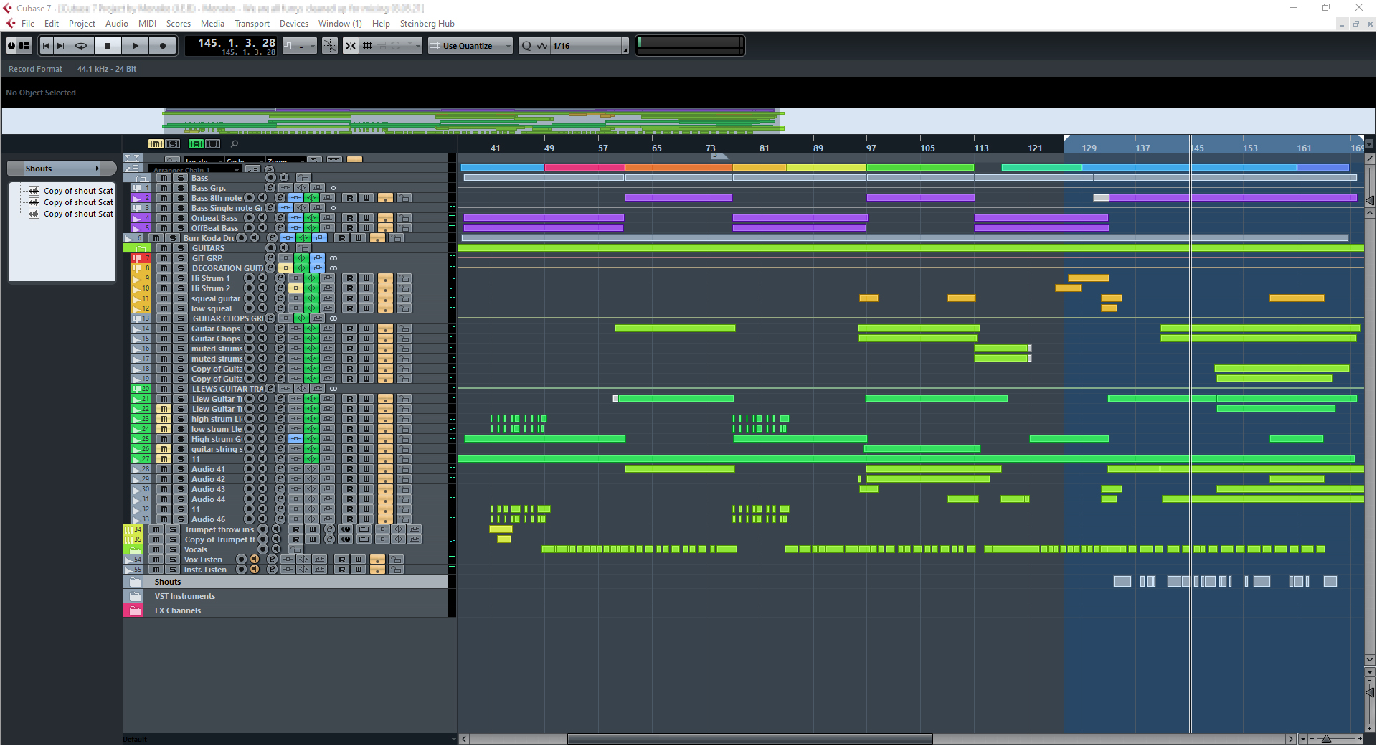Go to previous marker in transport
Image resolution: width=1377 pixels, height=746 pixels.
pos(47,46)
